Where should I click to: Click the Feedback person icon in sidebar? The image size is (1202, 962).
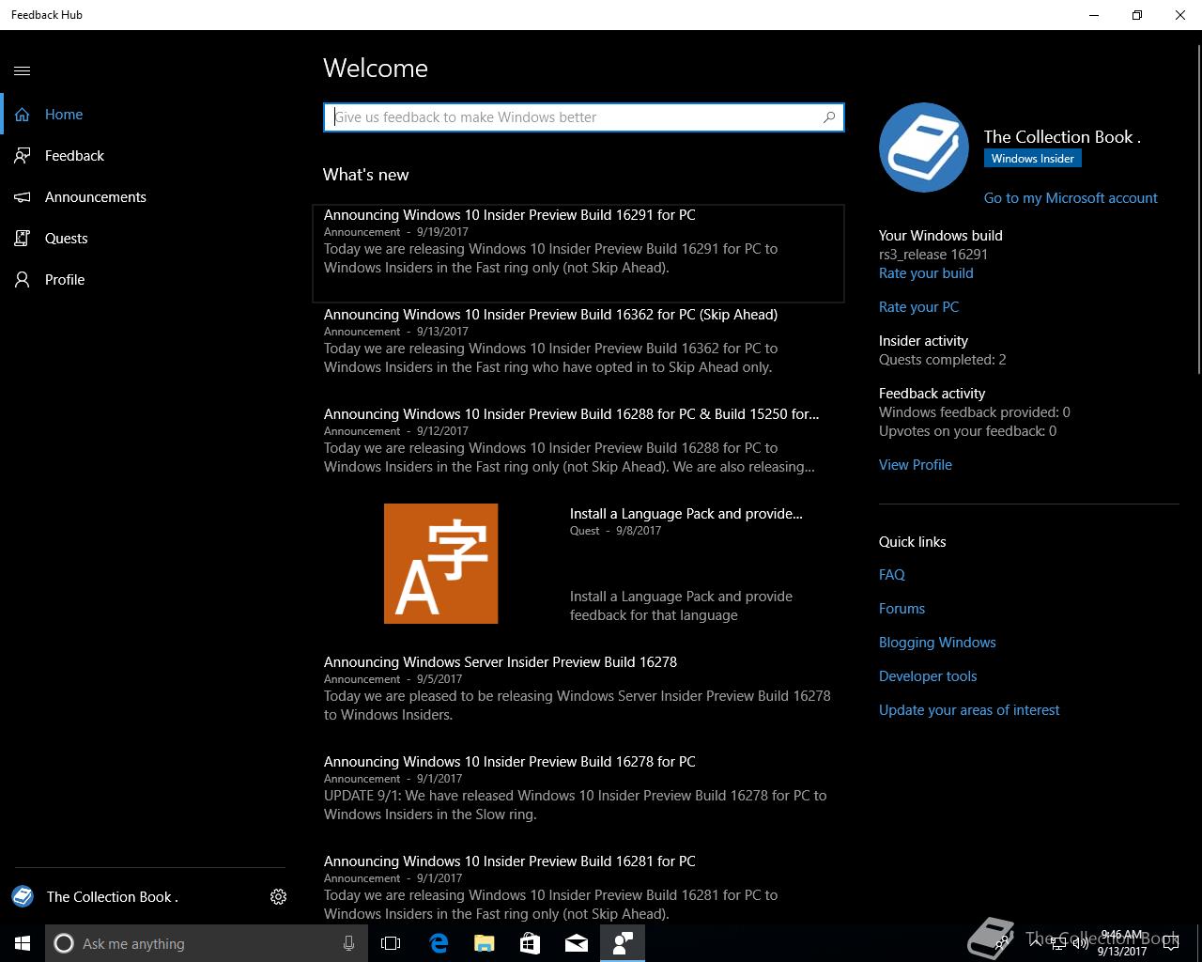[23, 156]
